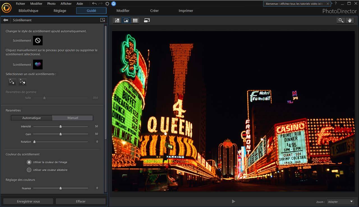Select the sparkle eraser brush tool
This screenshot has width=359, height=207.
[22, 82]
